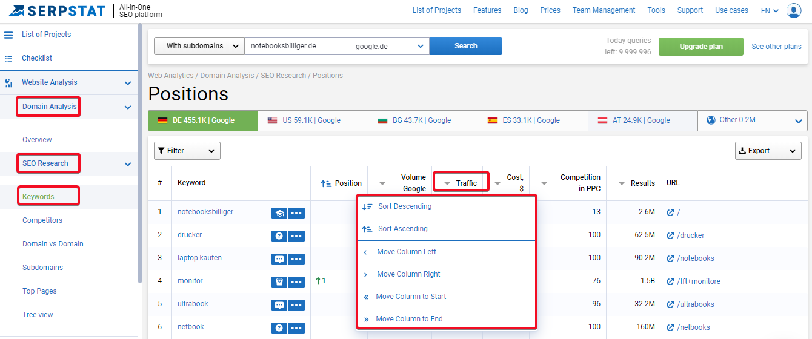Viewport: 812px width, 339px height.
Task: Open the EN language selector
Action: tap(770, 11)
